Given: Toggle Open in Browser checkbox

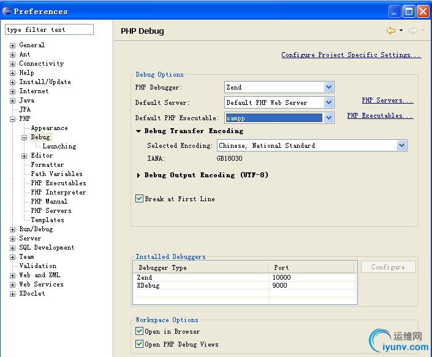Looking at the screenshot, I should [140, 331].
